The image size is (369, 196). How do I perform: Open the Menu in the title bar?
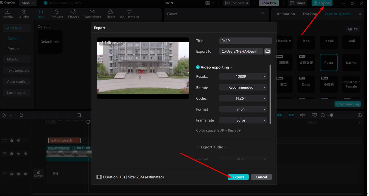(28, 3)
